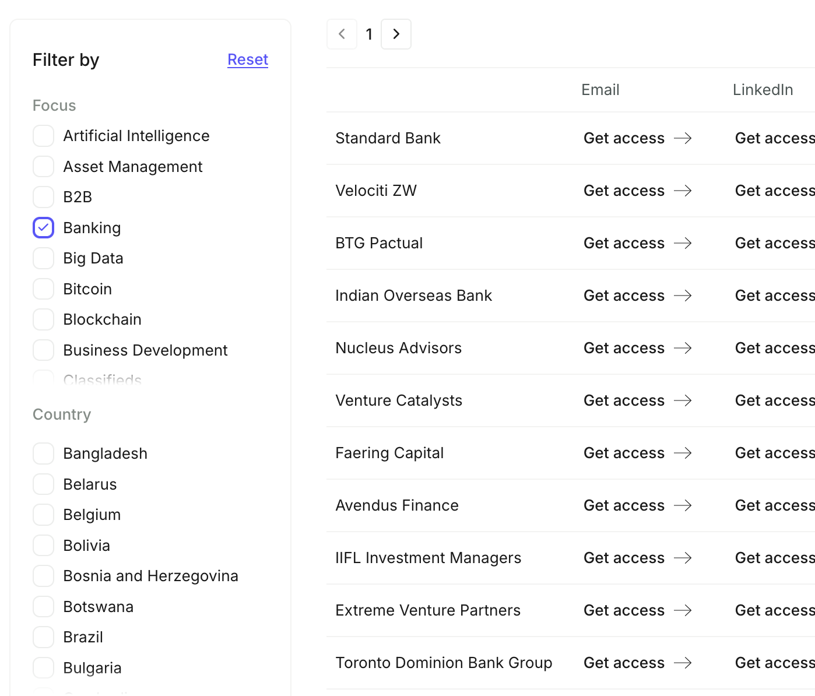Image resolution: width=815 pixels, height=696 pixels.
Task: Select the Big Data checkbox
Action: pyautogui.click(x=43, y=258)
